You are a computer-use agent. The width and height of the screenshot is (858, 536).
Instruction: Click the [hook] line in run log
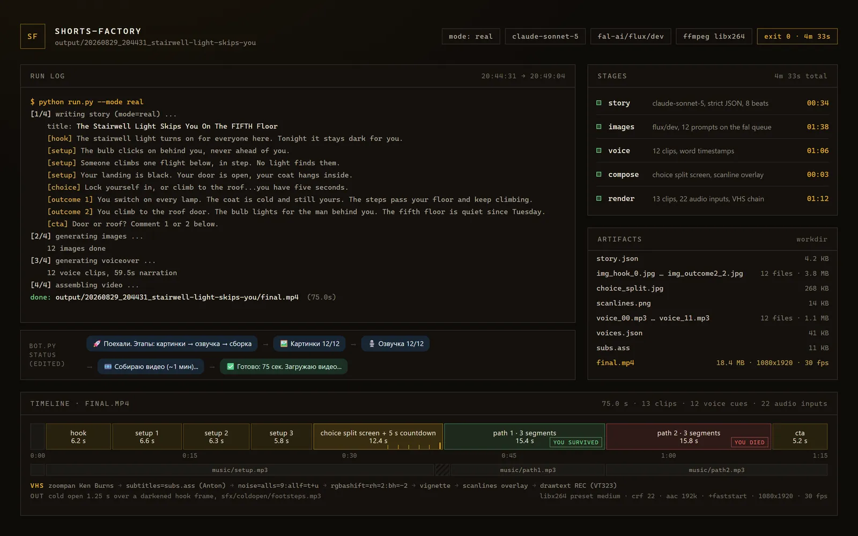click(x=225, y=138)
